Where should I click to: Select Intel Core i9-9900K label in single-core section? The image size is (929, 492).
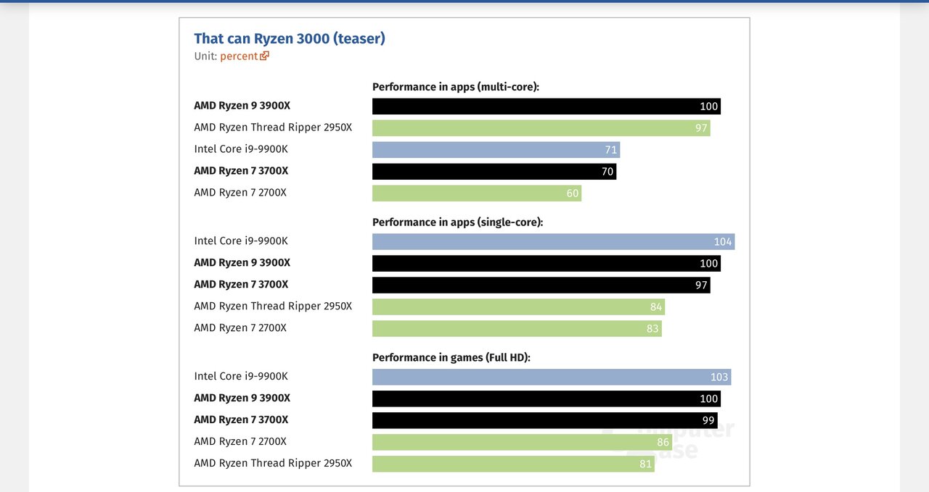click(241, 241)
